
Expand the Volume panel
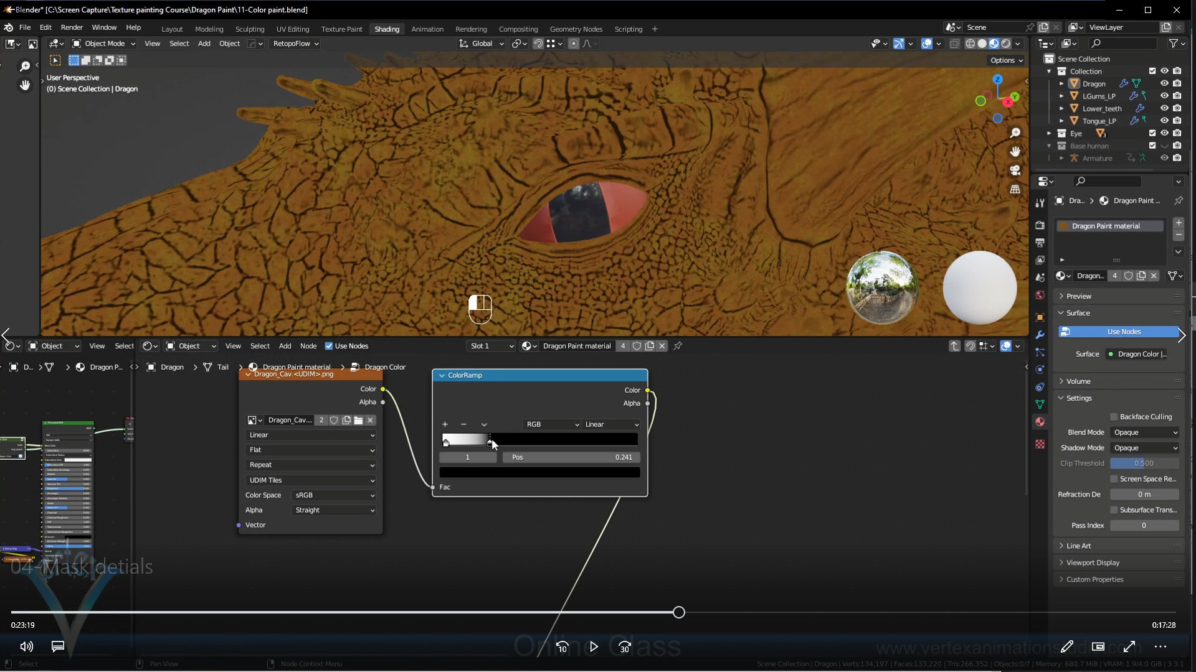coord(1078,381)
